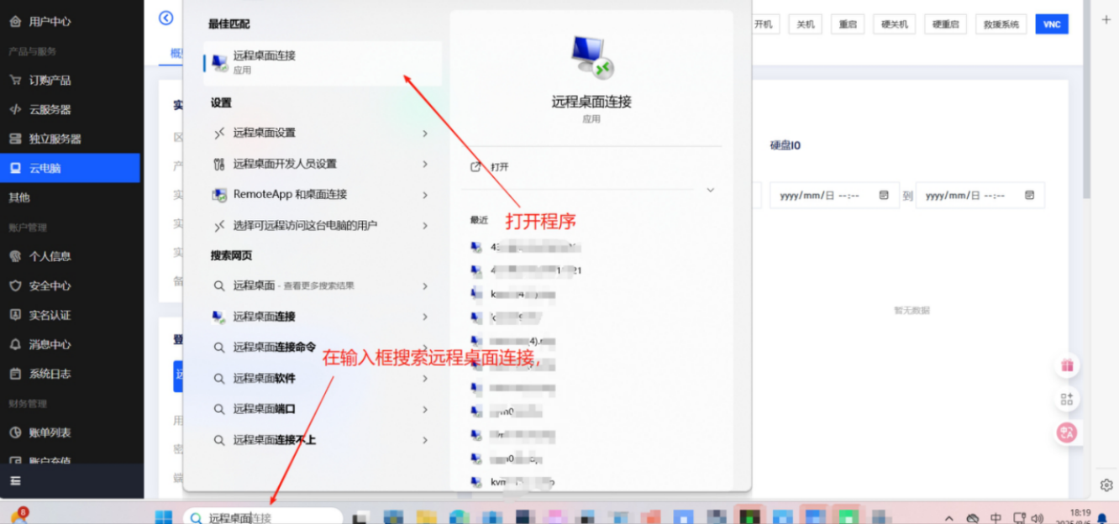Click the calendar icon in first date field

pyautogui.click(x=884, y=195)
